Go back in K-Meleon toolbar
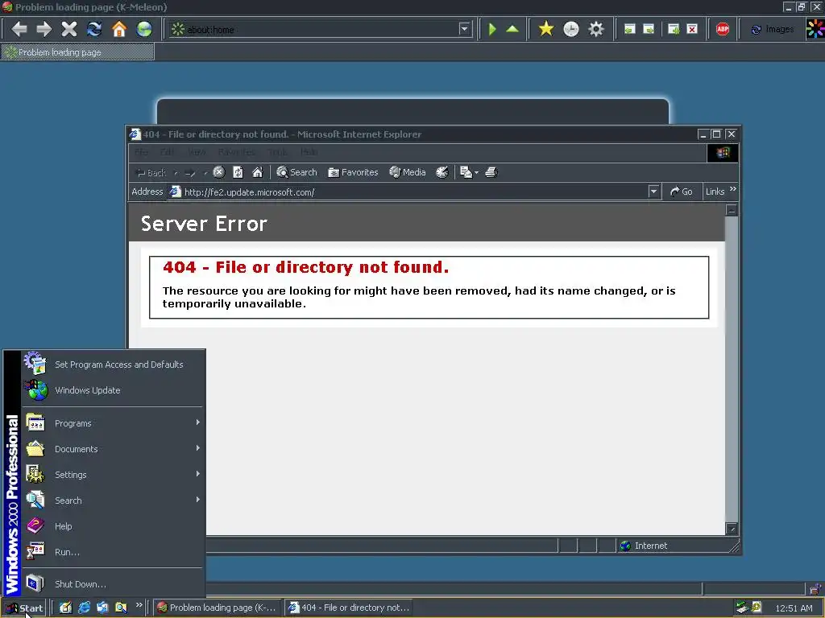This screenshot has width=825, height=618. coord(19,29)
